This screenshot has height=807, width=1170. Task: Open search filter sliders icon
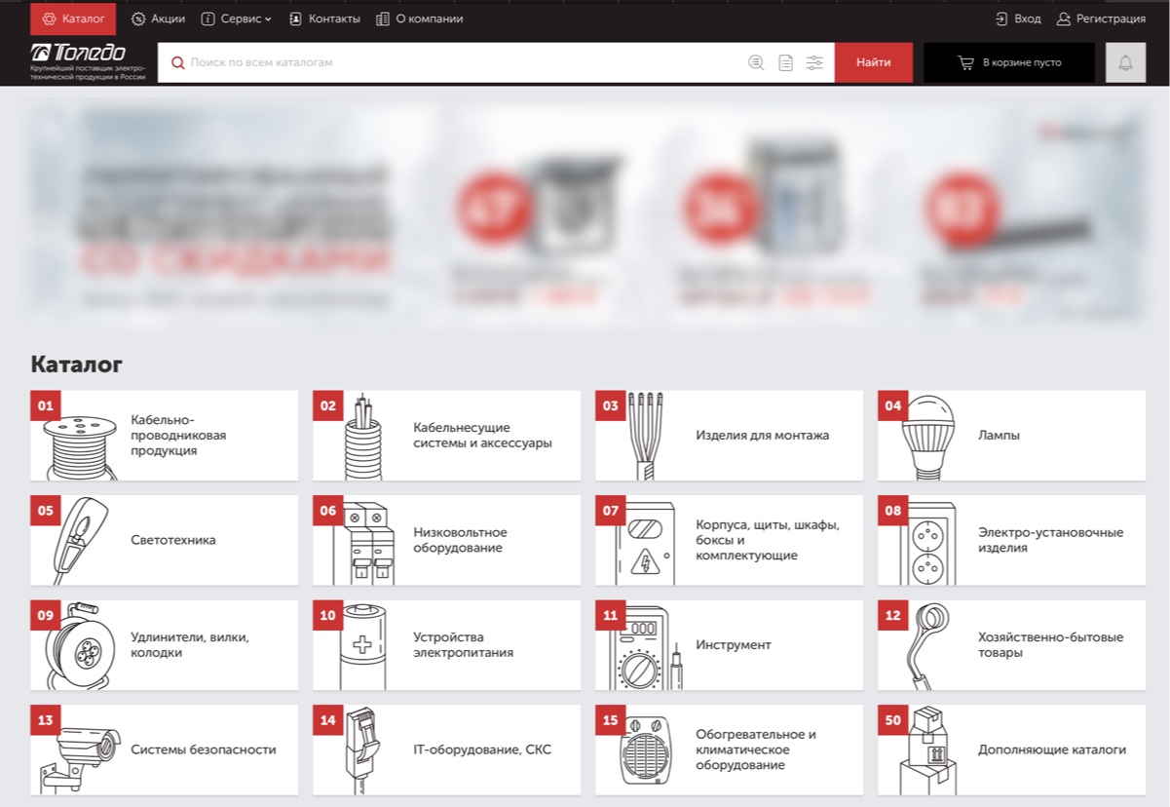pyautogui.click(x=814, y=63)
